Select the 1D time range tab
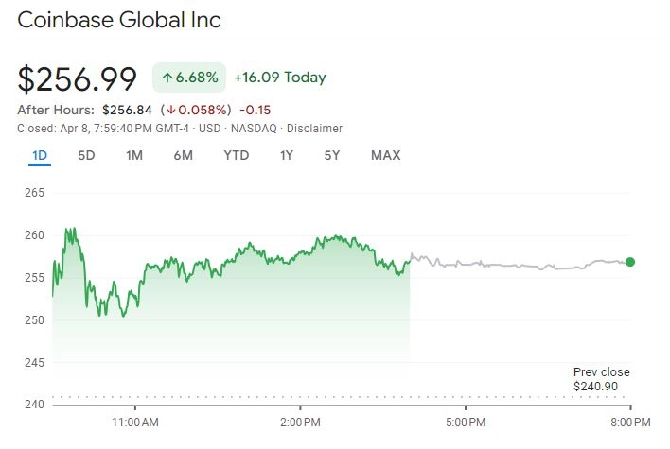Screen dimensions: 670x449 [40, 155]
